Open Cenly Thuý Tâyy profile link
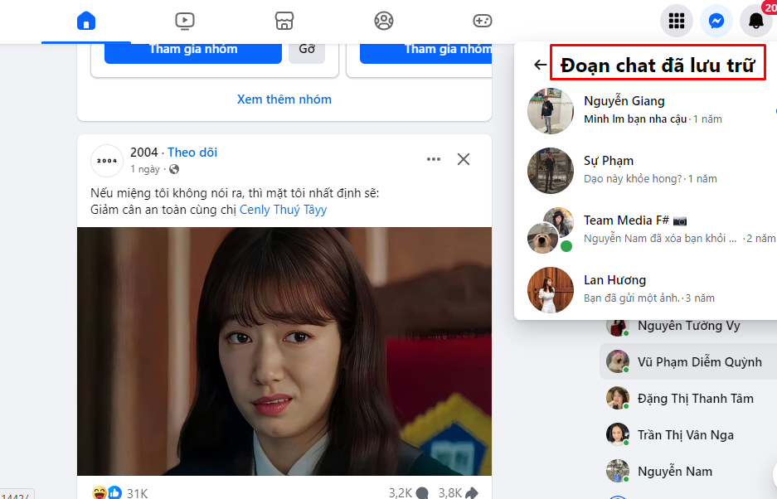Screen dimensions: 777x499 (x=283, y=210)
